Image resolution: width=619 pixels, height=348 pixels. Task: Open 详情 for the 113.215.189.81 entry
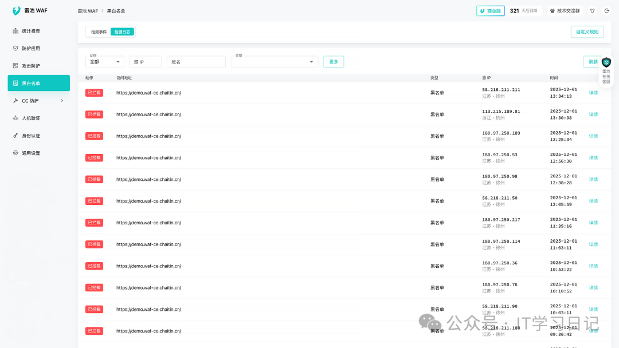(593, 114)
